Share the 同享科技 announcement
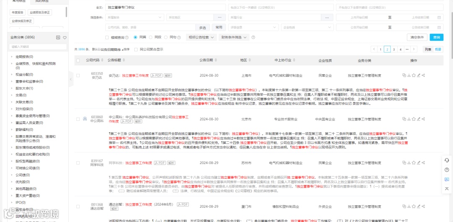 [423, 163]
